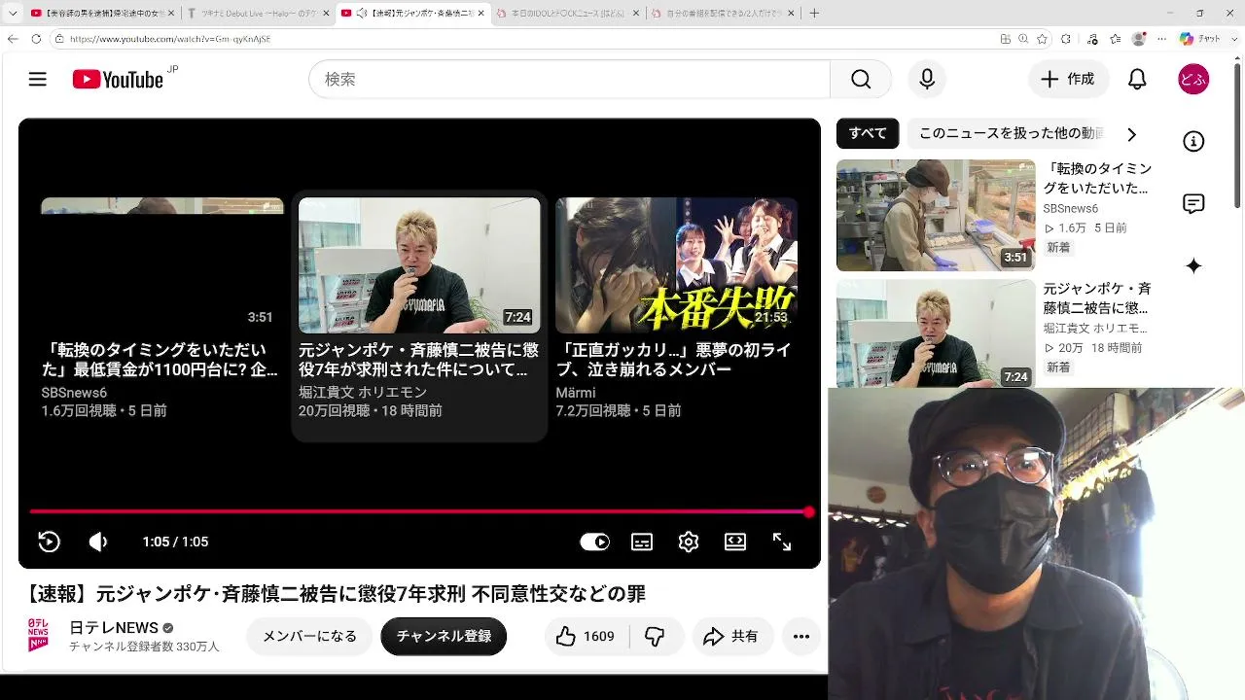Viewport: 1245px width, 700px height.
Task: Click the video title 【速報】元ジャンポケ・斉藤慎二被告
Action: click(337, 593)
